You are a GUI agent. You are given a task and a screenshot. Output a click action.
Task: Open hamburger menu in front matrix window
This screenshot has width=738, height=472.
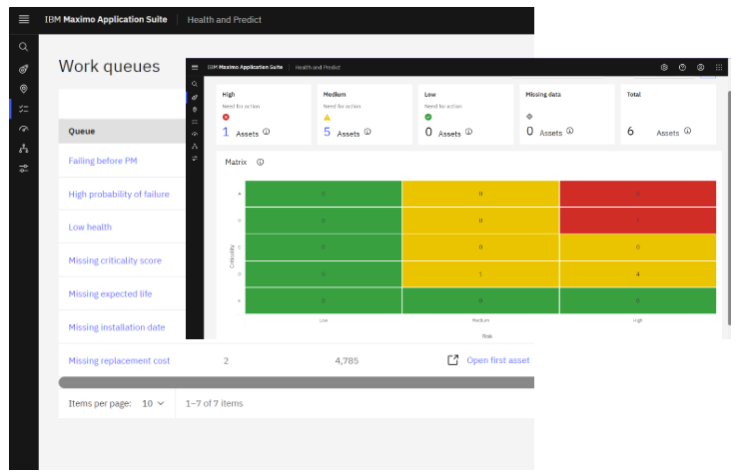tap(195, 67)
